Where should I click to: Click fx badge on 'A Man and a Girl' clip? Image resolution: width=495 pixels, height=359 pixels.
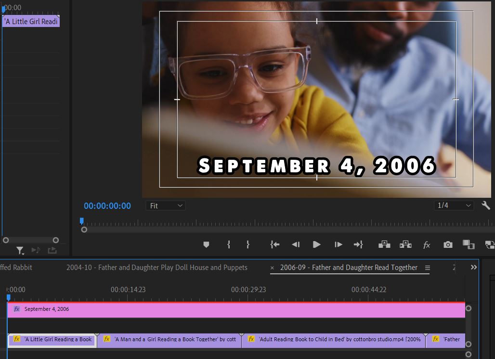click(x=107, y=339)
